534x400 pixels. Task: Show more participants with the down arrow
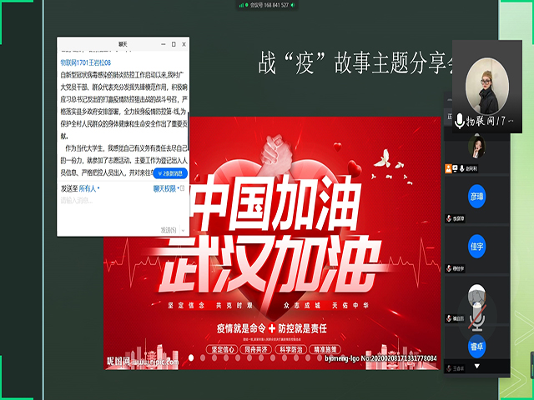476,367
